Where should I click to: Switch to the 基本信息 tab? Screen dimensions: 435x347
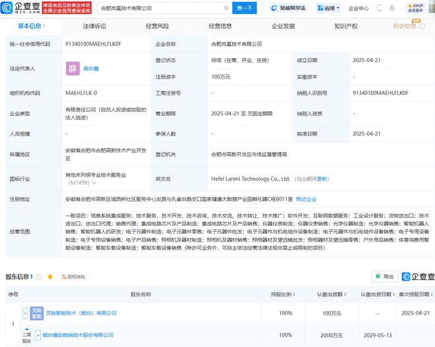tap(31, 26)
